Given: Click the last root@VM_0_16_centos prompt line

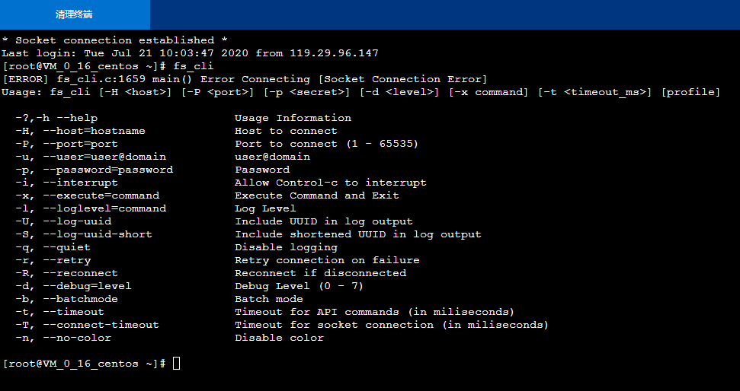Looking at the screenshot, I should 84,364.
